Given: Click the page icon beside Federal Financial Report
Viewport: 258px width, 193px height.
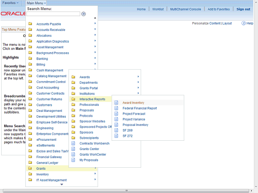Looking at the screenshot, I should pos(117,108).
